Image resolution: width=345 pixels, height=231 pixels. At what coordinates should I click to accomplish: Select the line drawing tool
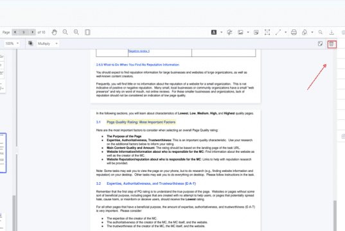[x=278, y=32]
